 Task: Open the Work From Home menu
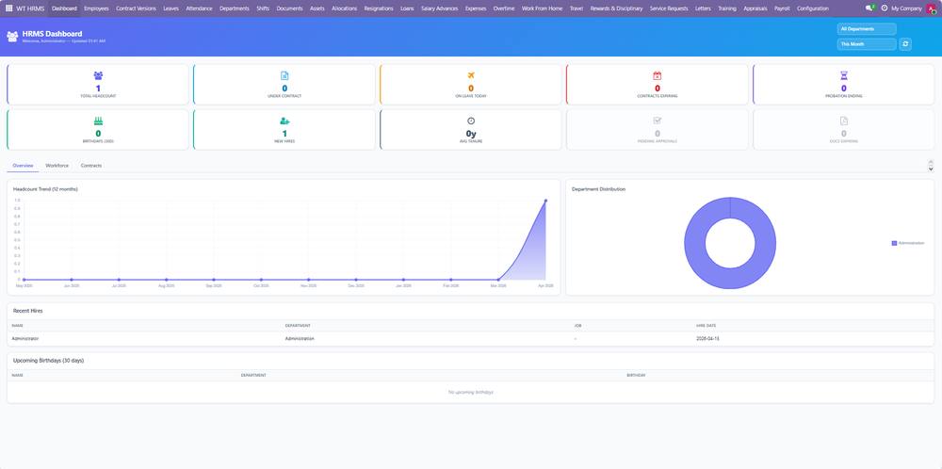click(542, 8)
